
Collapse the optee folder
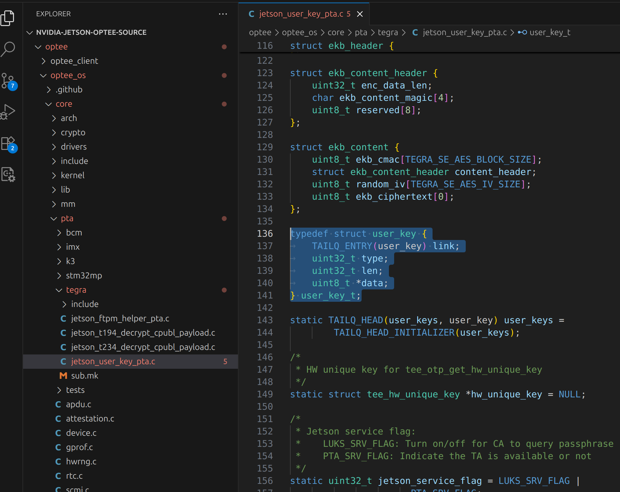click(38, 47)
